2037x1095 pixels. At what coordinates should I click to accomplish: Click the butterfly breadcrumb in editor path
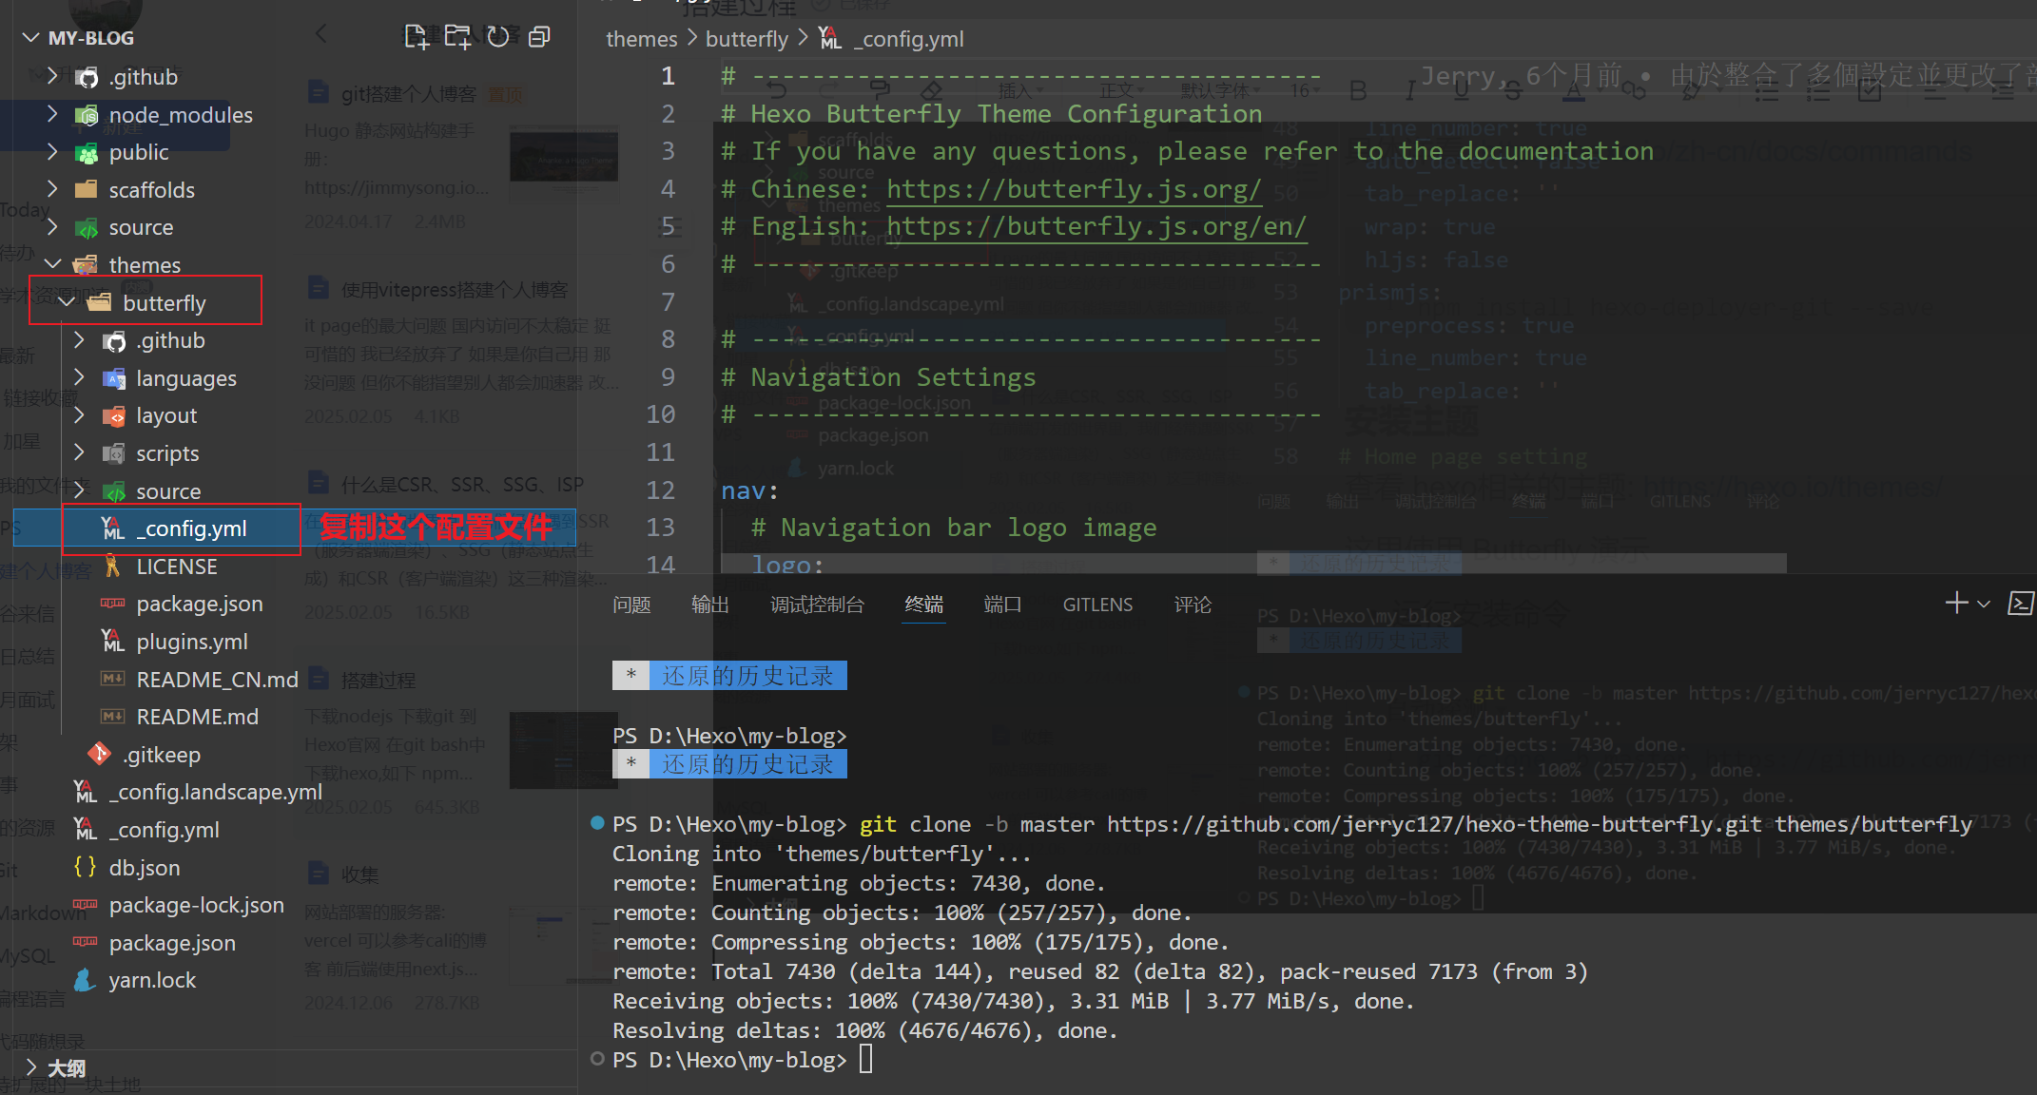click(747, 39)
